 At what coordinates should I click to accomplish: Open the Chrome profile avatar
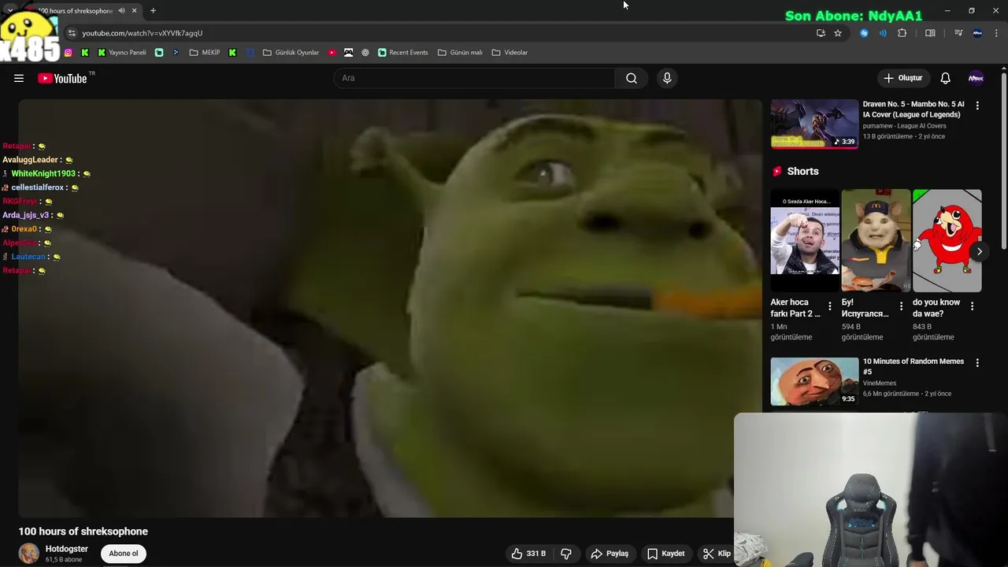click(x=977, y=33)
